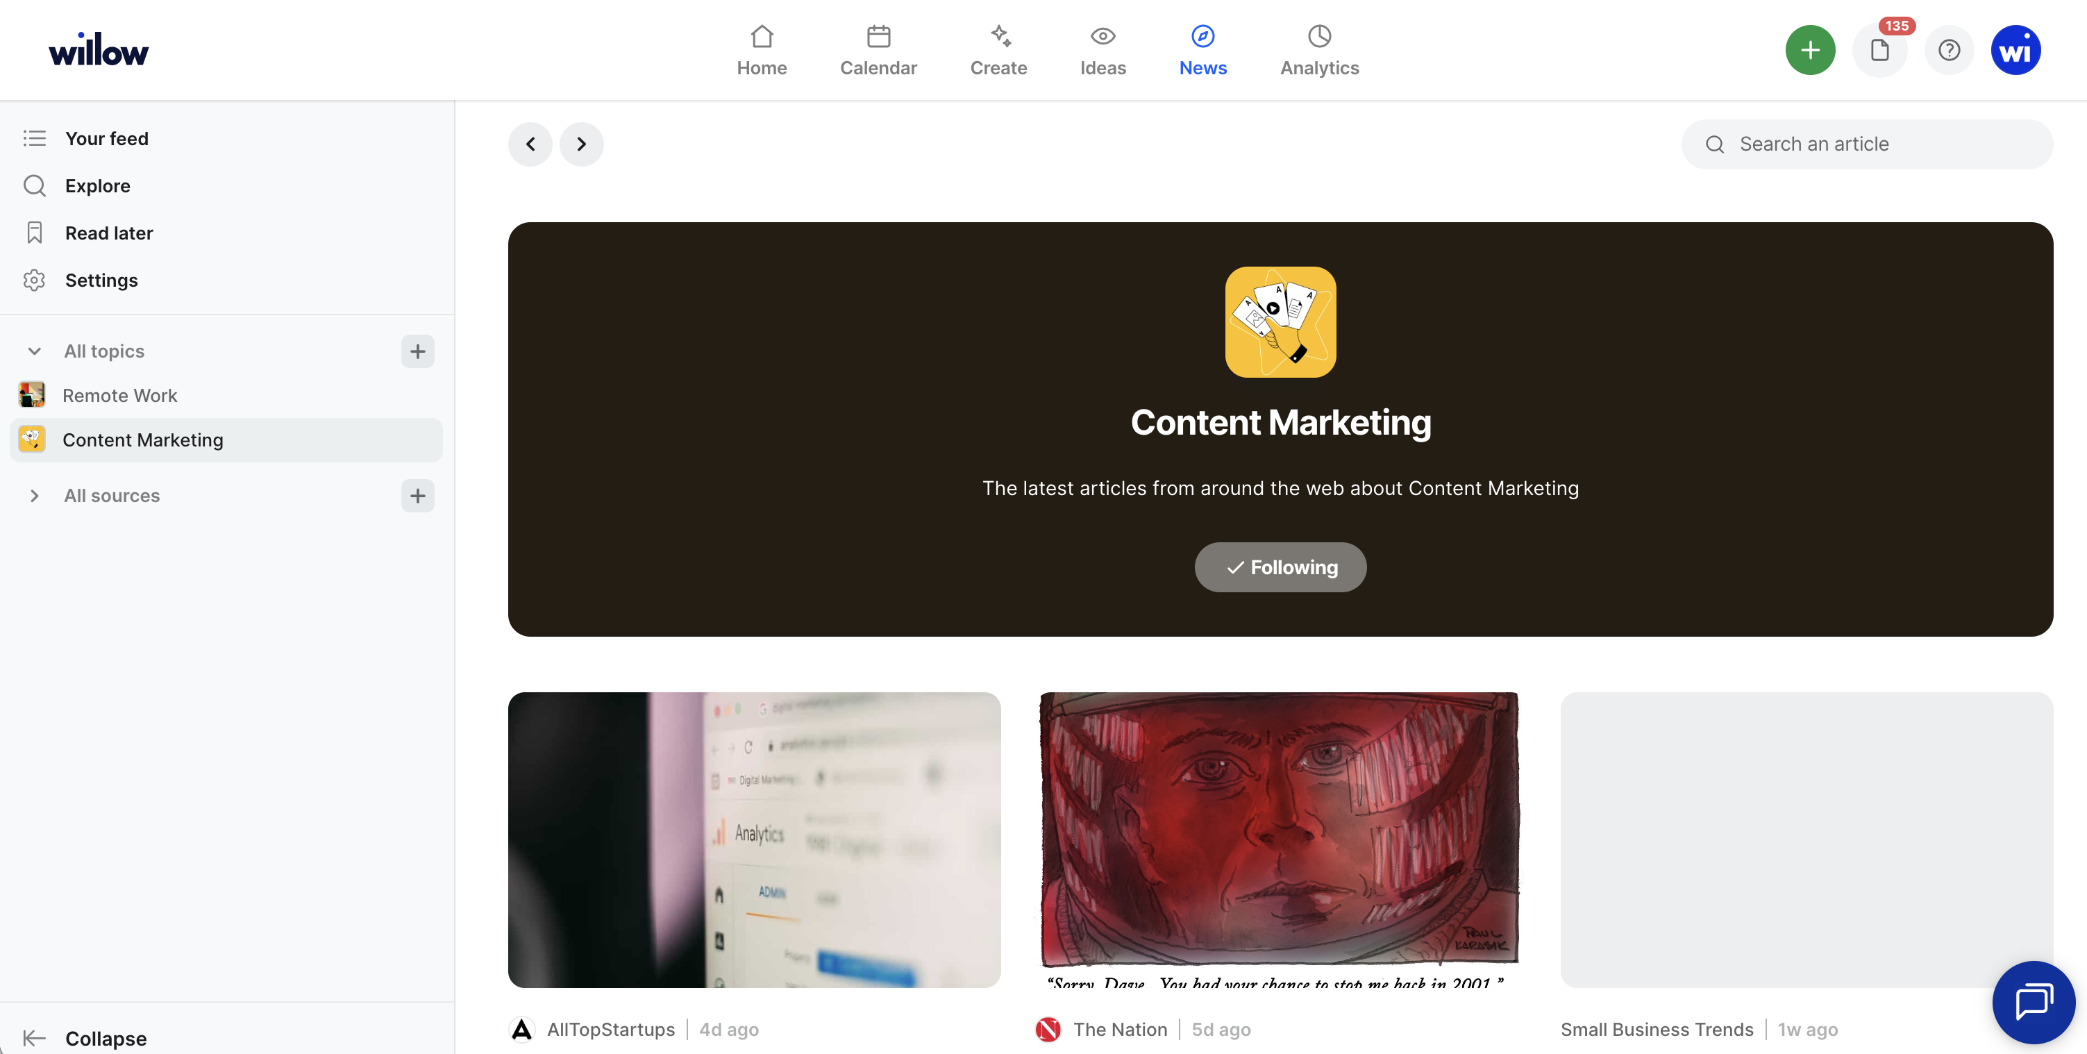Collapse the All topics section
The height and width of the screenshot is (1054, 2087).
(34, 351)
